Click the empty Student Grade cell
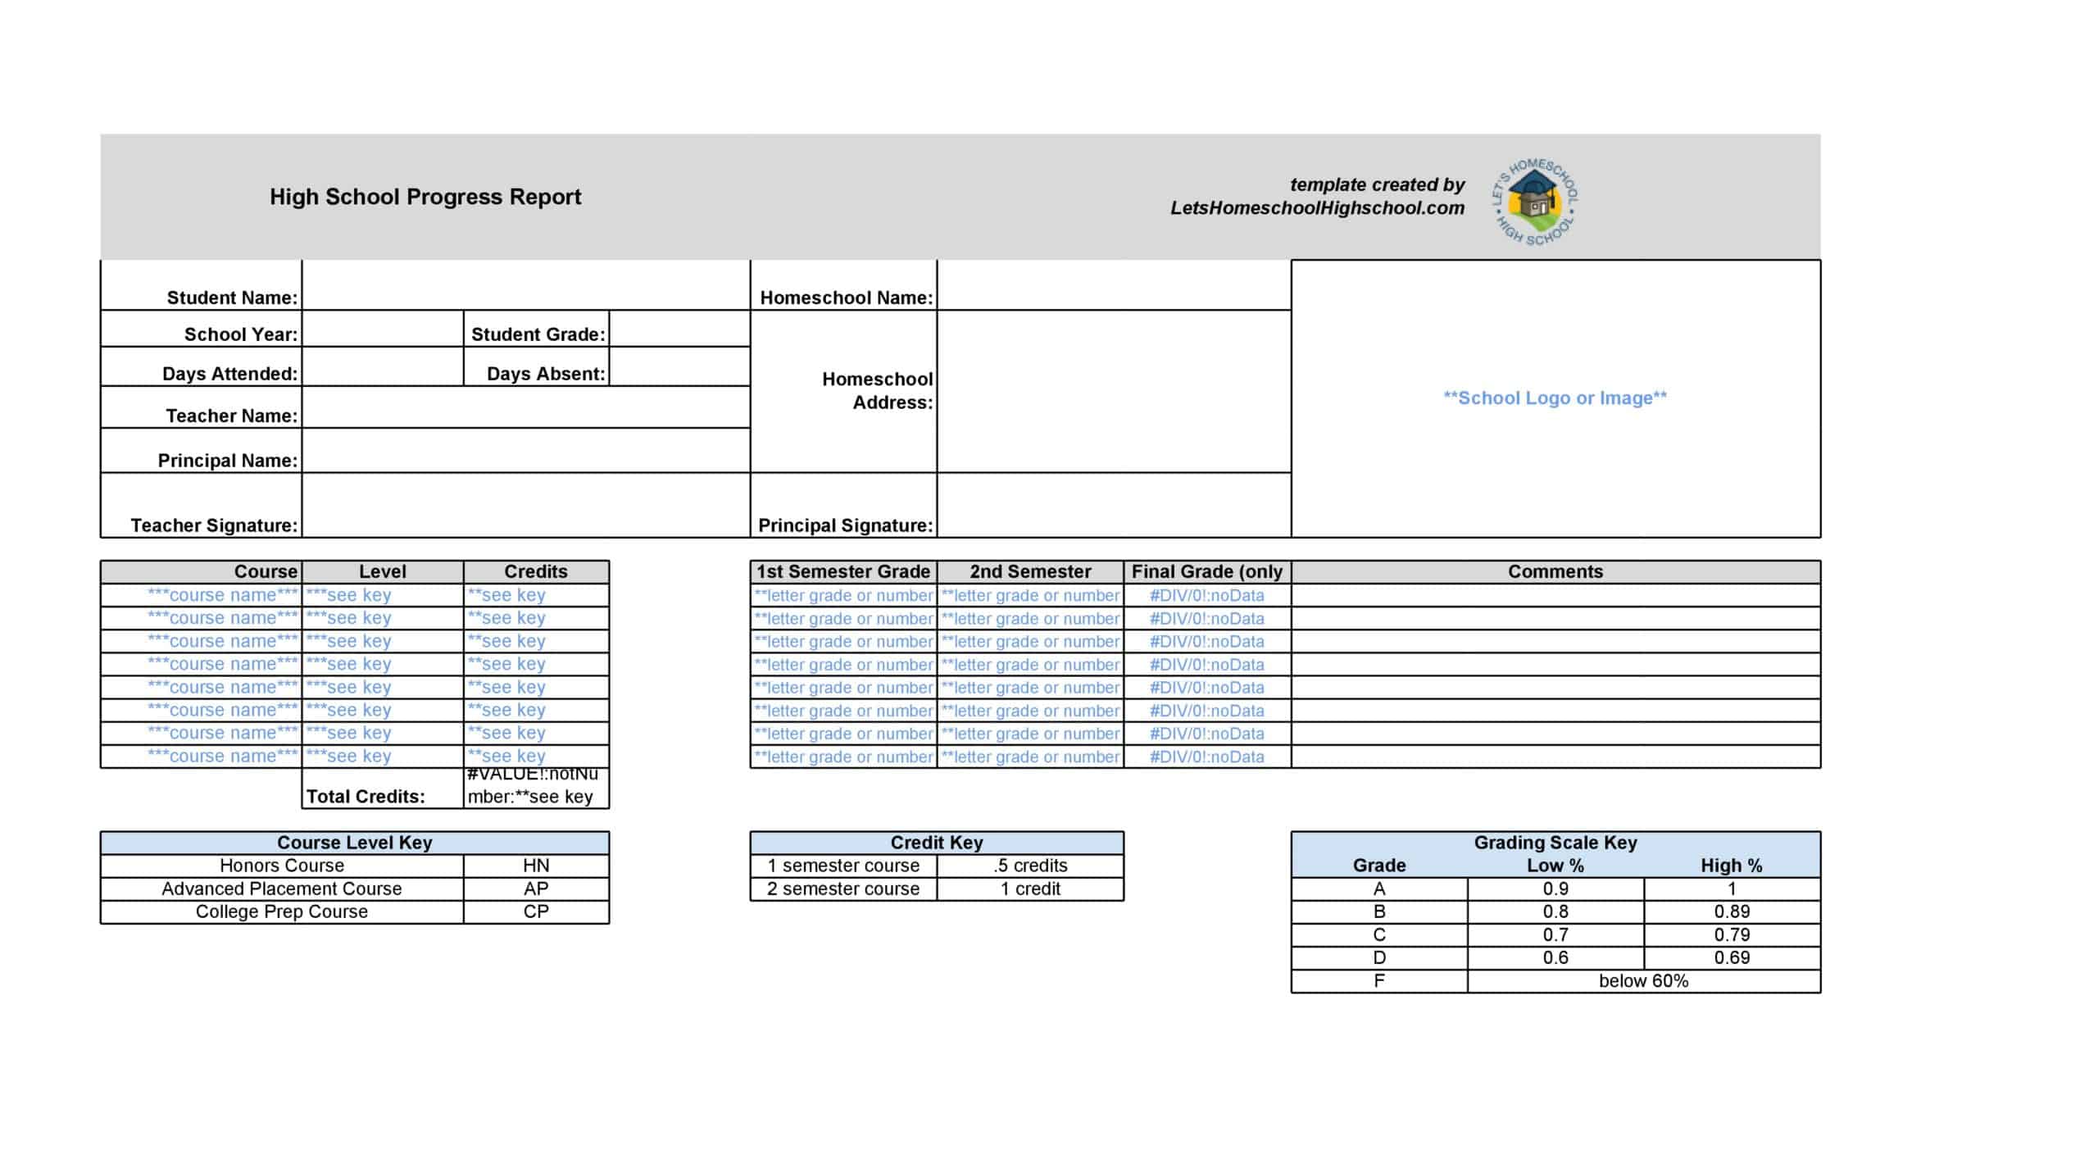 (x=679, y=329)
